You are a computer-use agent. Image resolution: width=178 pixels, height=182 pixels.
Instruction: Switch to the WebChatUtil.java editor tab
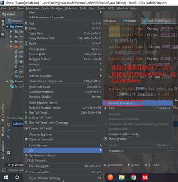click(159, 21)
